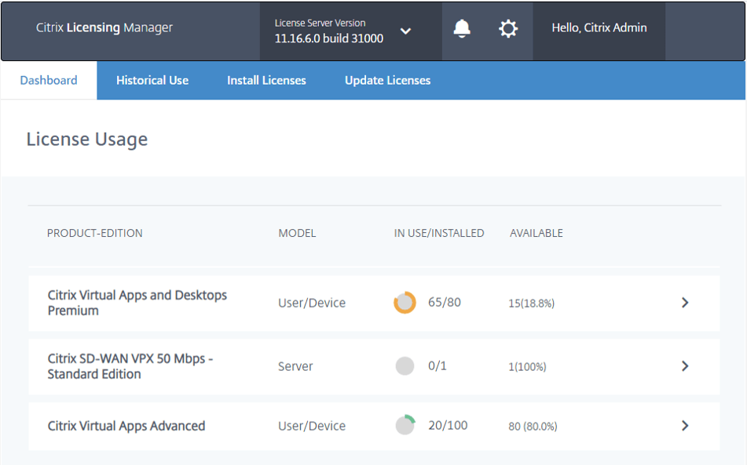Click the 0/1 usage value
Screen dimensions: 747x465
click(x=438, y=365)
